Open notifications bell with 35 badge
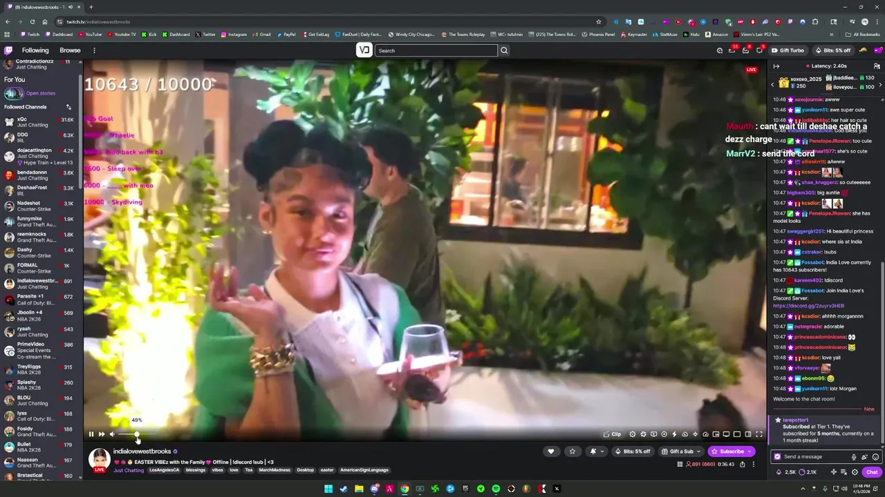Image resolution: width=885 pixels, height=497 pixels. coord(732,50)
